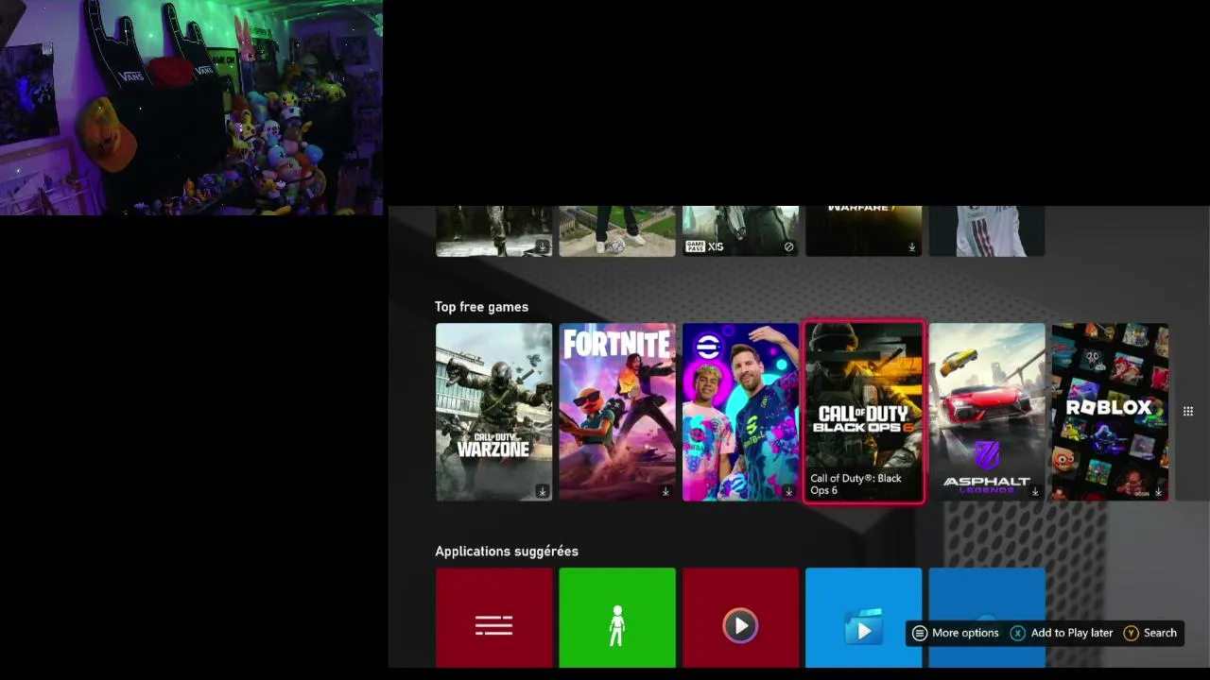Open the blue app with play folder icon
1210x680 pixels.
tap(864, 618)
